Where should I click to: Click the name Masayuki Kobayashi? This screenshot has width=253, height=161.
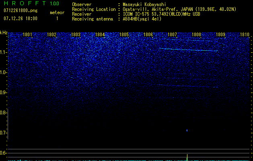coord(144,4)
